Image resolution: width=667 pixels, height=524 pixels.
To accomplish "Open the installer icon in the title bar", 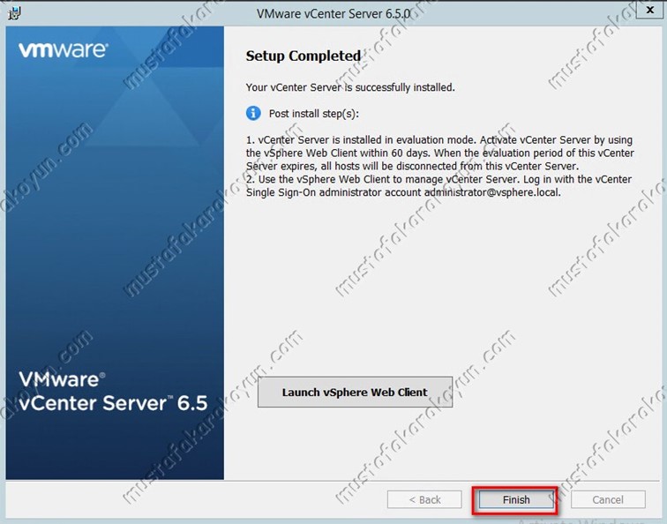I will tap(14, 13).
